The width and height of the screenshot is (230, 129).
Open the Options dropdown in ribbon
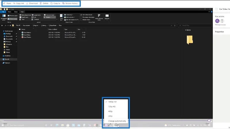107,17
